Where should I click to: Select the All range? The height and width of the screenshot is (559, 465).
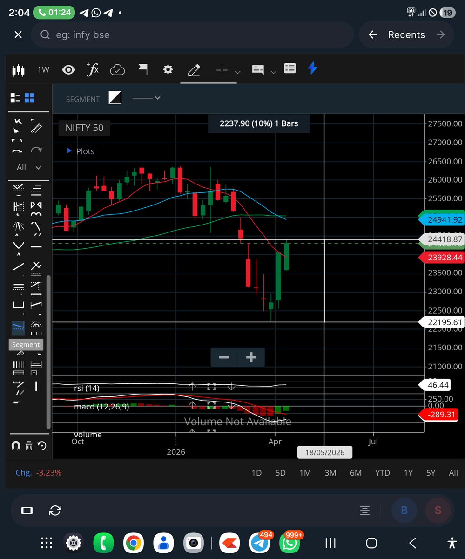tap(453, 473)
